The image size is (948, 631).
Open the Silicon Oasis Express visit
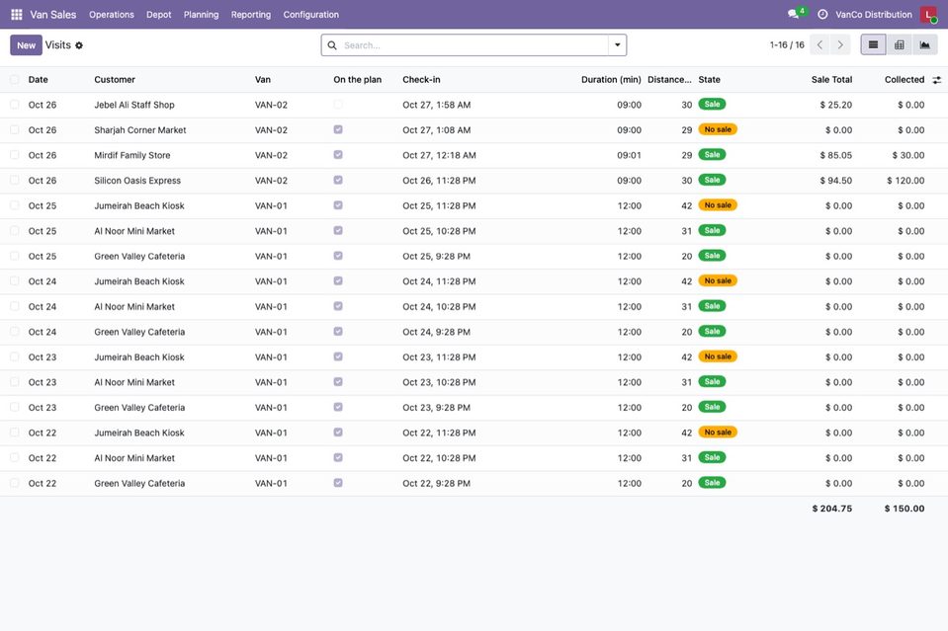click(x=137, y=181)
